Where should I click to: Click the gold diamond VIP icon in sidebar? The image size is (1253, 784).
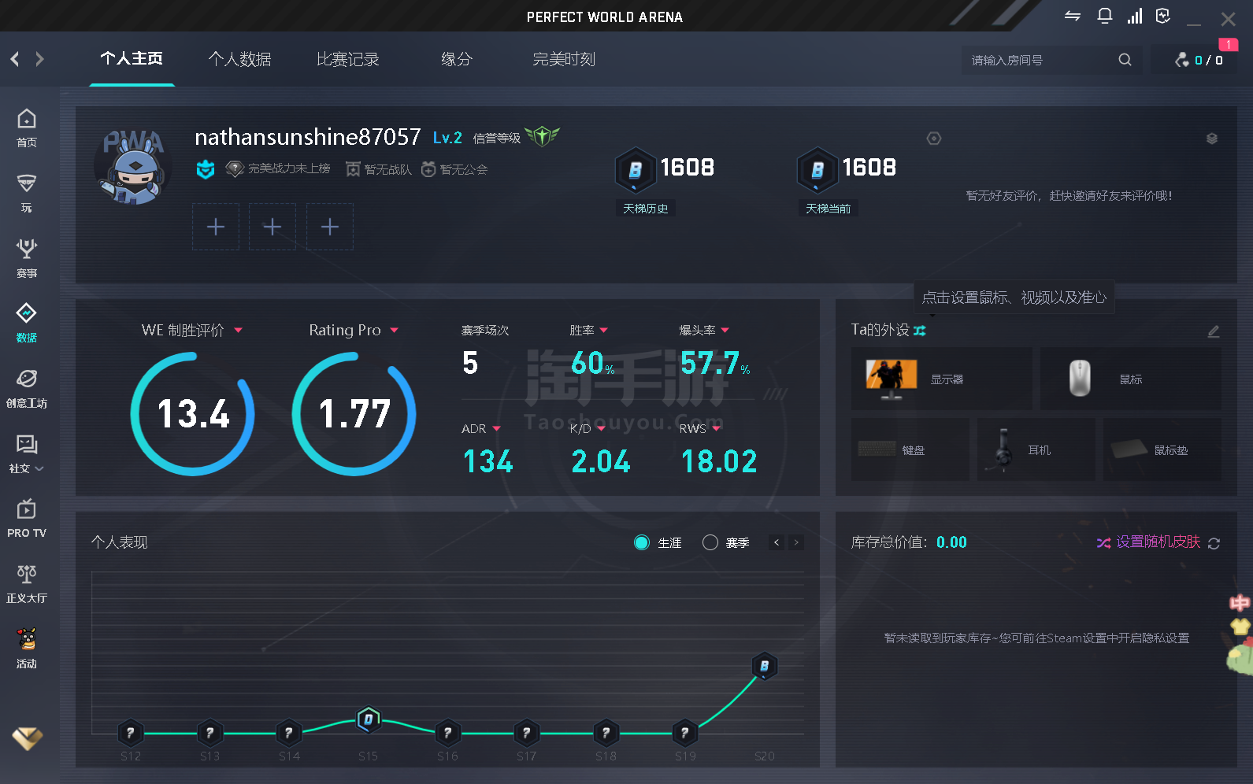27,738
